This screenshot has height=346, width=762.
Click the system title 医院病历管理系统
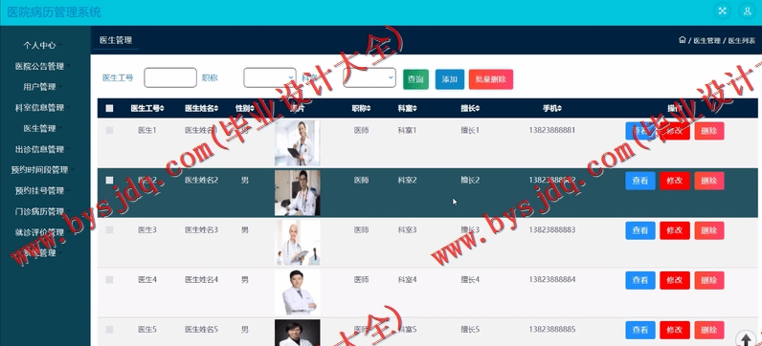(x=54, y=12)
